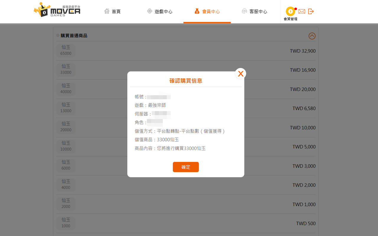Click the logout arrow icon
Image resolution: width=378 pixels, height=236 pixels.
tap(311, 12)
